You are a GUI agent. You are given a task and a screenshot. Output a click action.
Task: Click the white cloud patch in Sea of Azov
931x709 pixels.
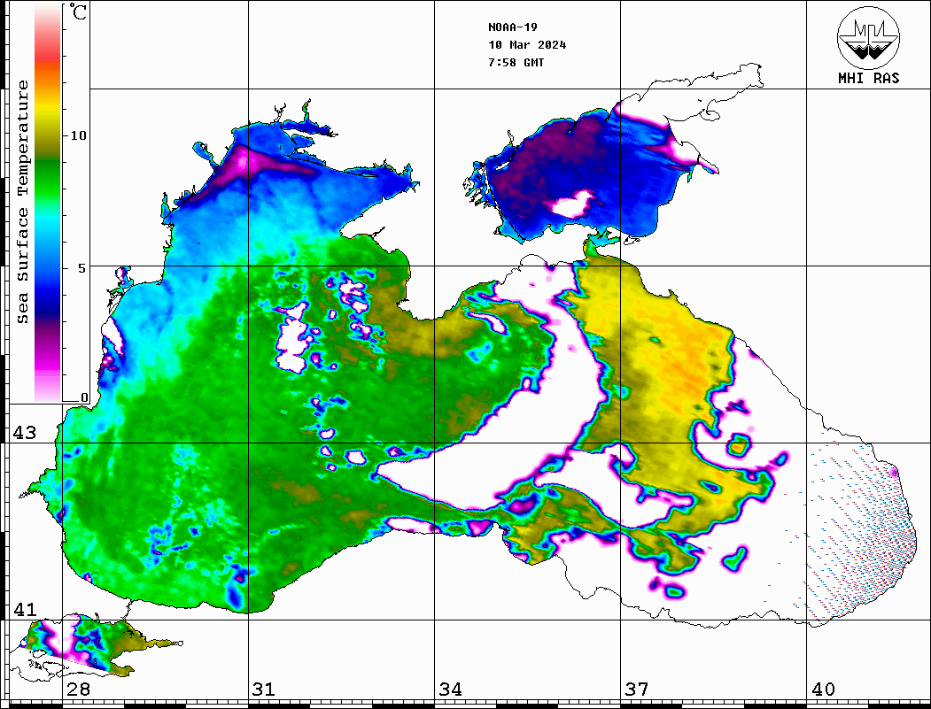[573, 204]
